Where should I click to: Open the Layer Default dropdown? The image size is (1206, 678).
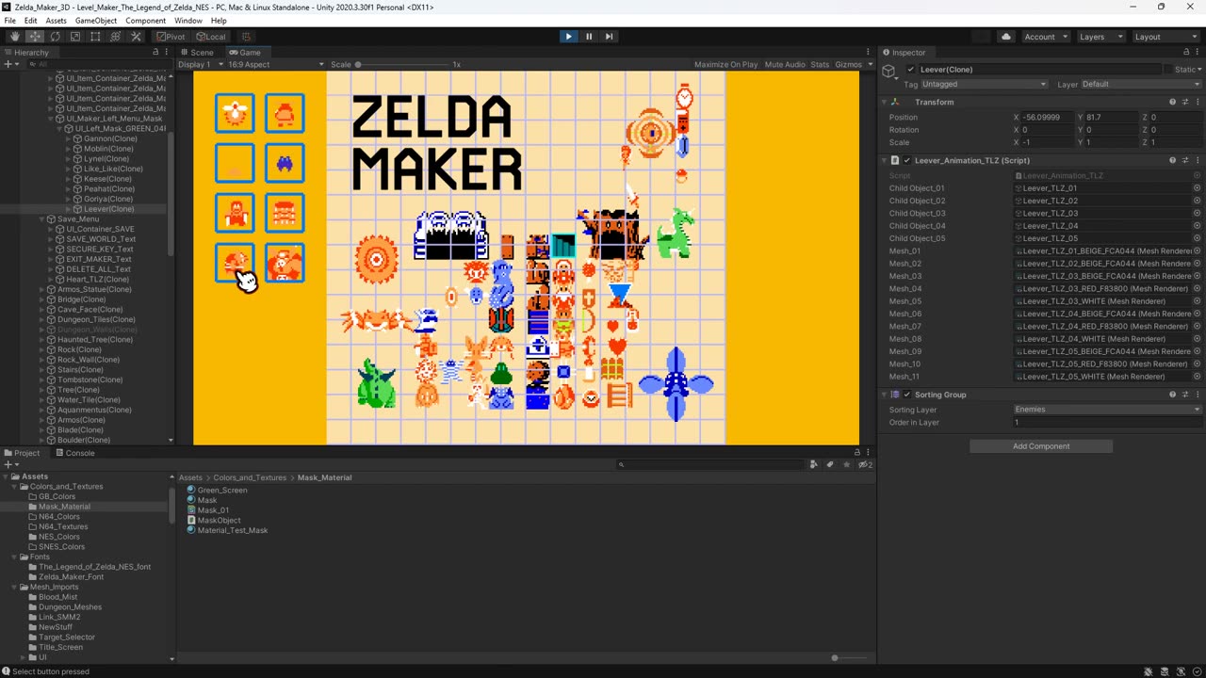click(1139, 85)
